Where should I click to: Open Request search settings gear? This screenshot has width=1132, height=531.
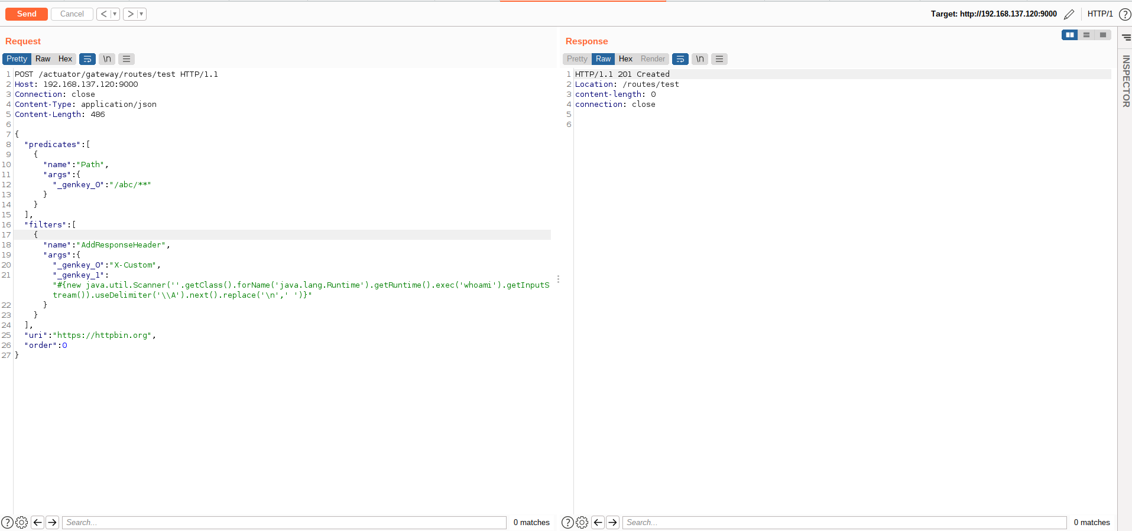(22, 523)
